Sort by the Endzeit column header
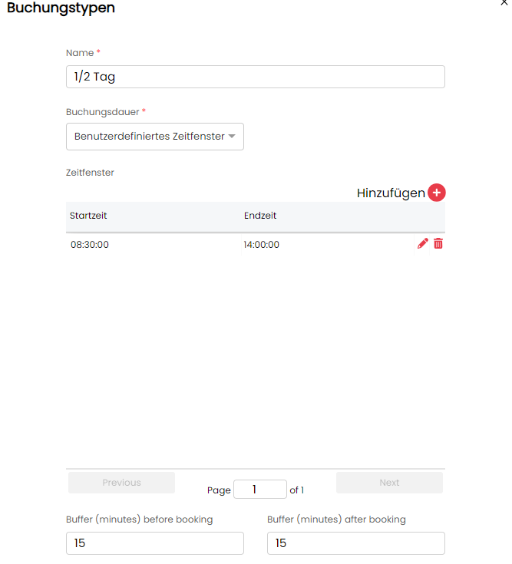Image resolution: width=512 pixels, height=564 pixels. pos(260,216)
